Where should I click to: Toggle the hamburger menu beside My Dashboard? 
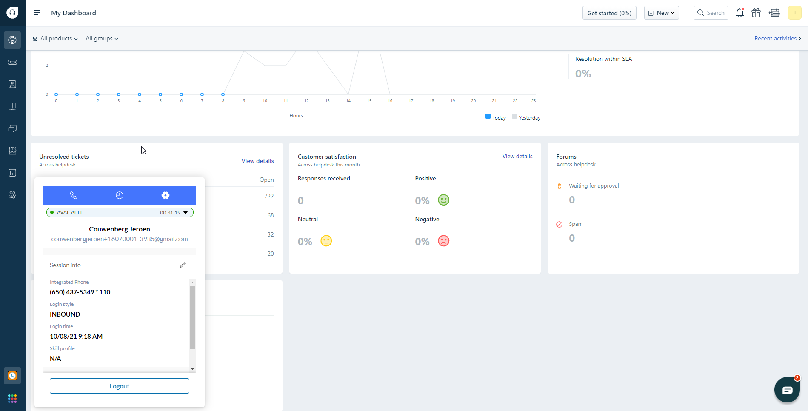(x=37, y=13)
